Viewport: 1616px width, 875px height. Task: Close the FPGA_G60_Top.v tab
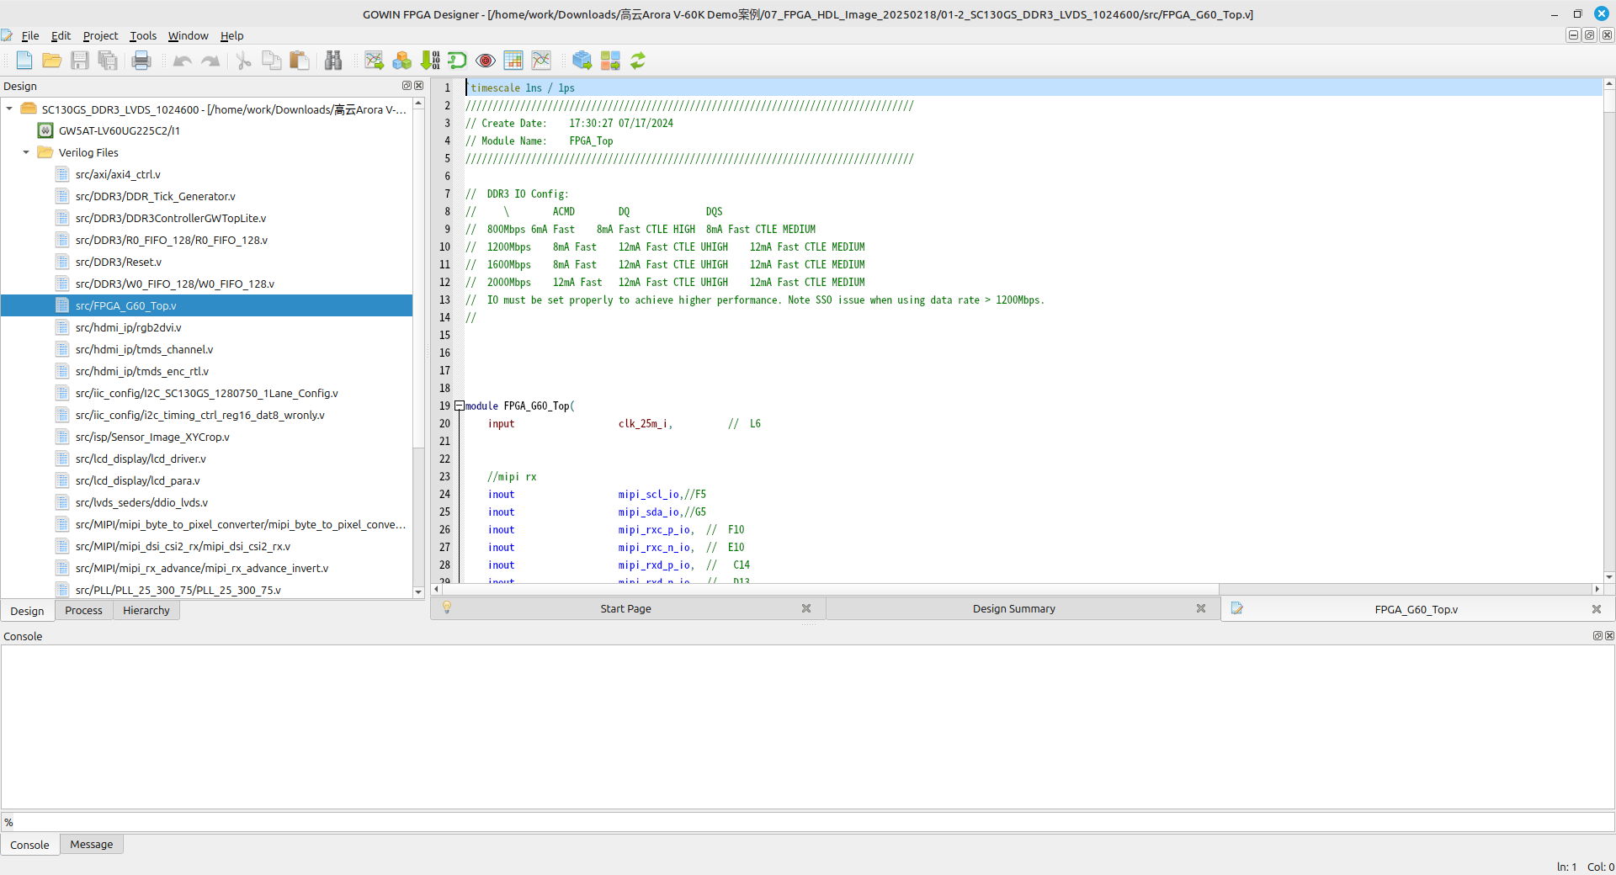point(1597,609)
